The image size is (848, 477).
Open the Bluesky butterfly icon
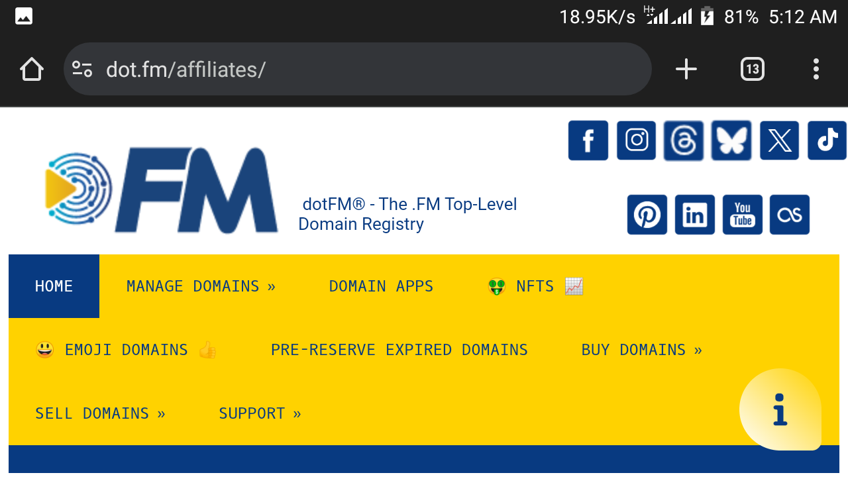(731, 140)
